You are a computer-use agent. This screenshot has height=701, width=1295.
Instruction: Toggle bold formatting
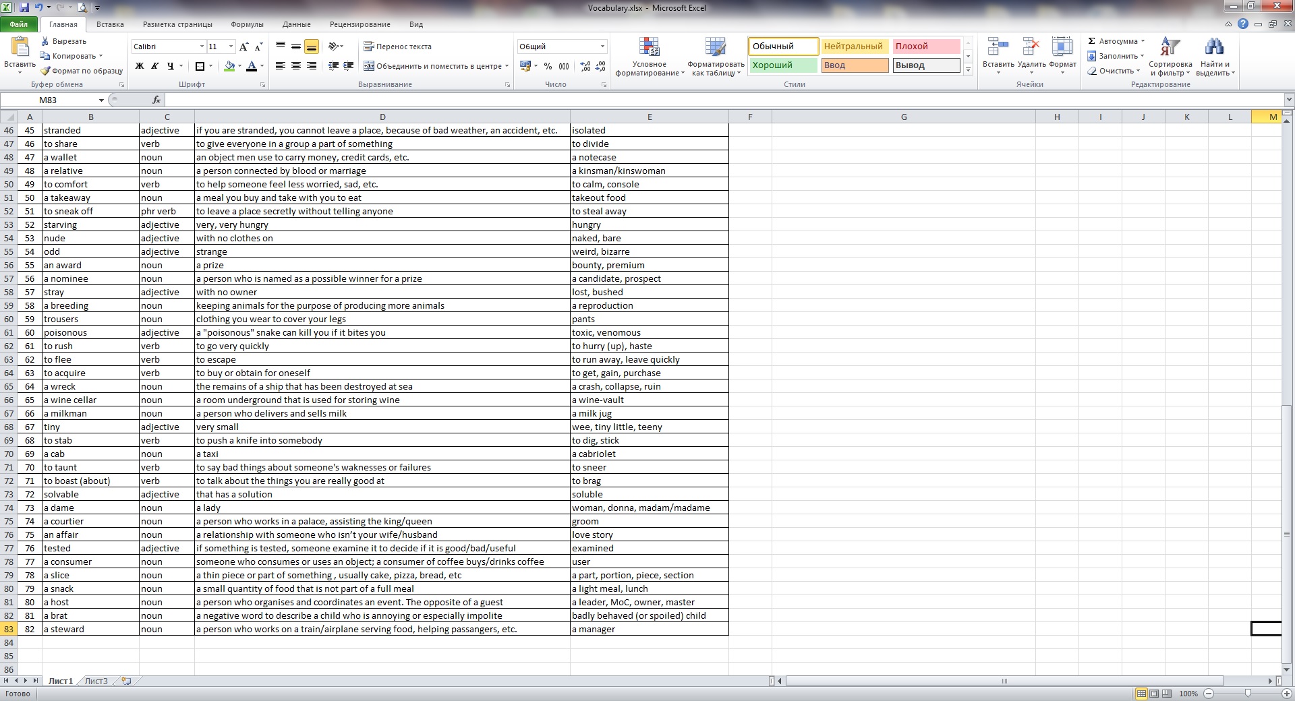coord(140,66)
